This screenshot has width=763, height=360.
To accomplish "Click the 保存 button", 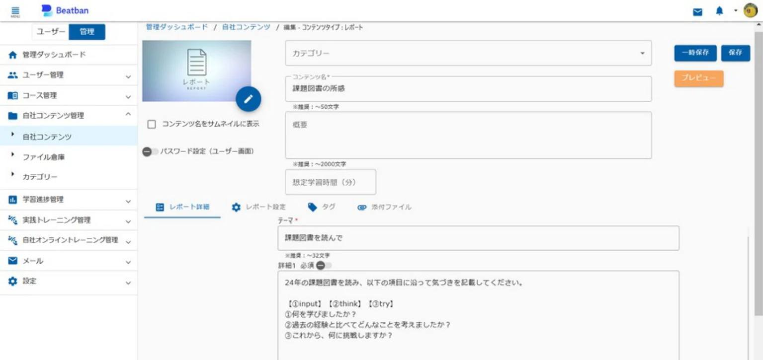I will tap(736, 53).
